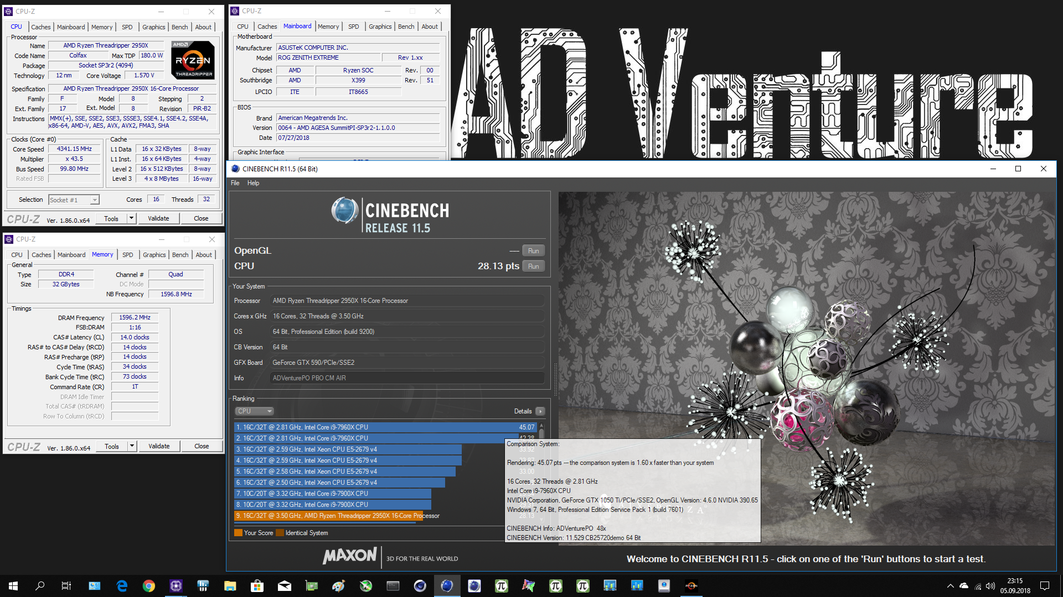Open Wi-Fi network settings in the tray

click(x=978, y=586)
